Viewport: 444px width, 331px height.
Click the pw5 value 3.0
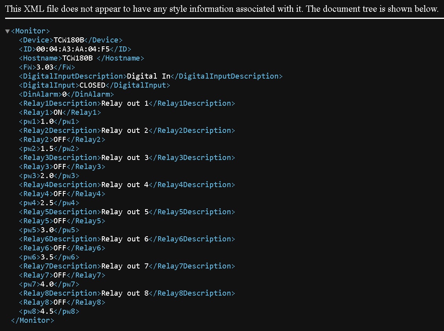coord(47,230)
